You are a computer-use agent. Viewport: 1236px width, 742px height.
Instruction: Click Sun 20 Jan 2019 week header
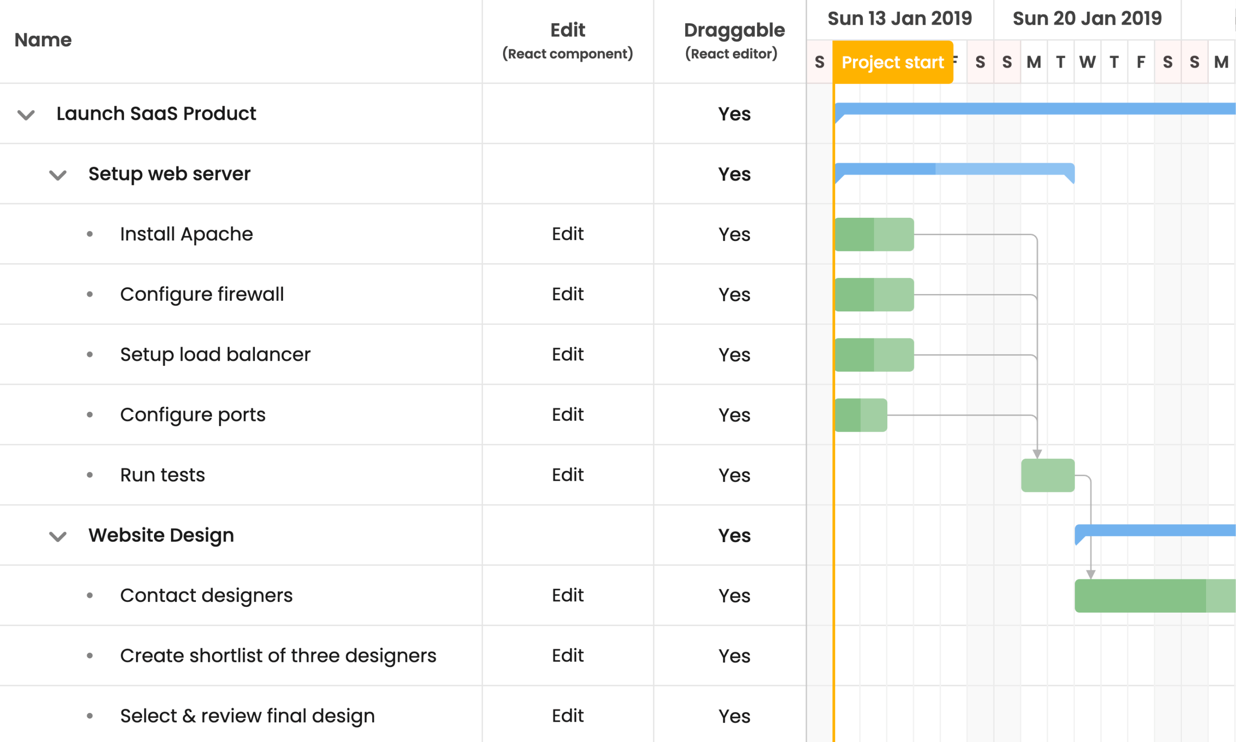1087,18
